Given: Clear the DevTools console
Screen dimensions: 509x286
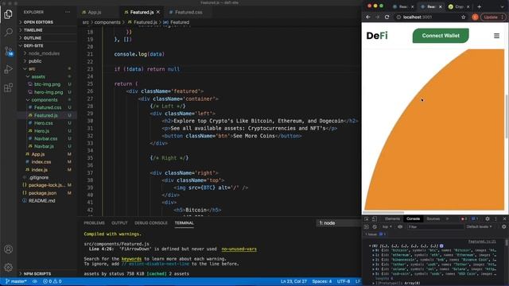Looking at the screenshot, I should 375,227.
